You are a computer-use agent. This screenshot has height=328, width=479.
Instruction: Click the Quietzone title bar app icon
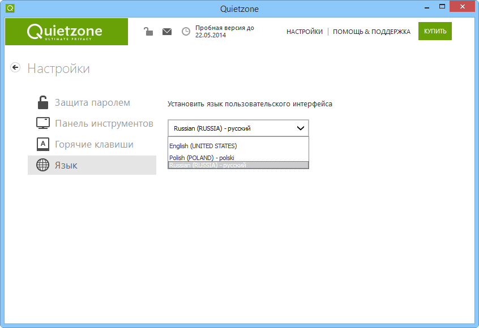tap(10, 8)
